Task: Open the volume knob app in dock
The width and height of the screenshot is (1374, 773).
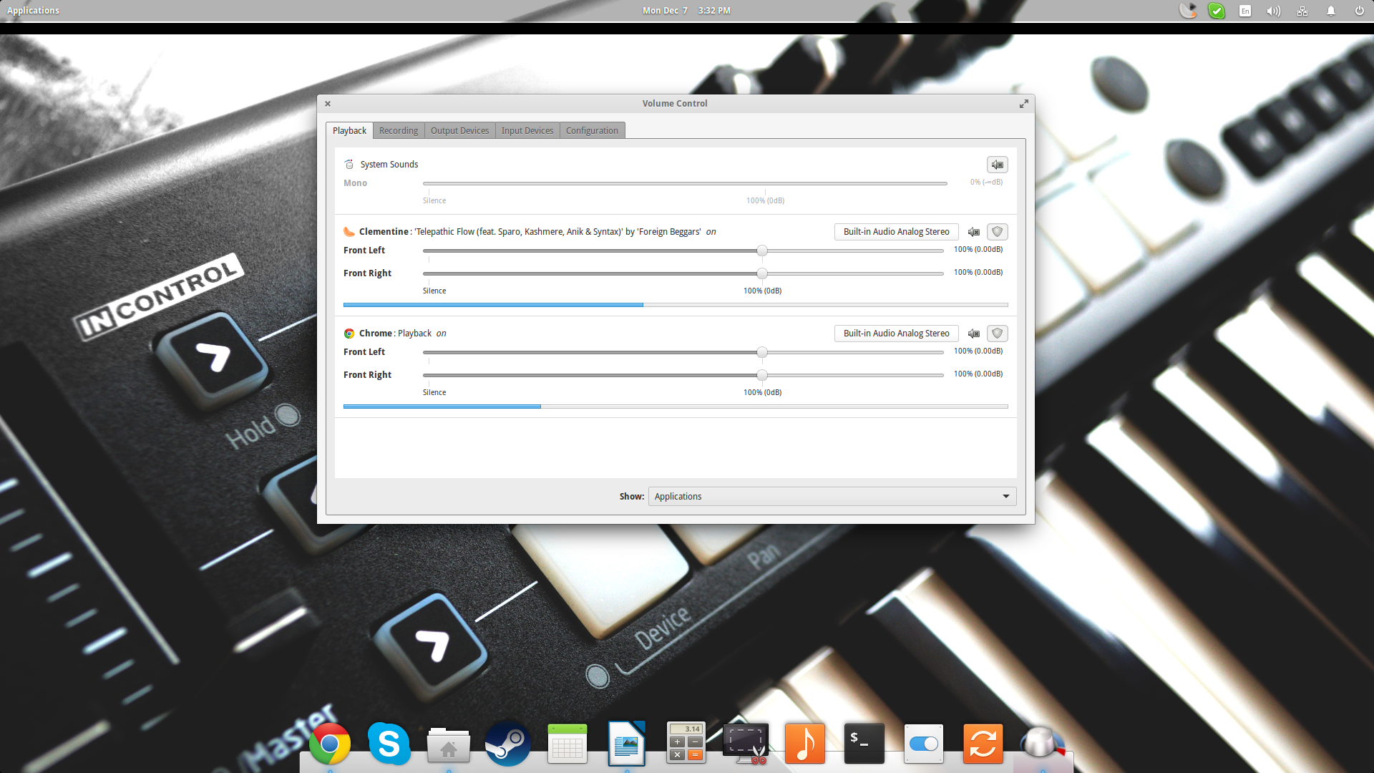Action: 1043,744
